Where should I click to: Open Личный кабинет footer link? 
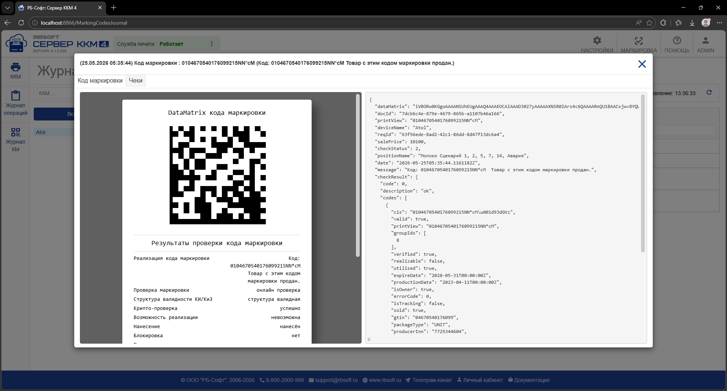[x=480, y=380]
